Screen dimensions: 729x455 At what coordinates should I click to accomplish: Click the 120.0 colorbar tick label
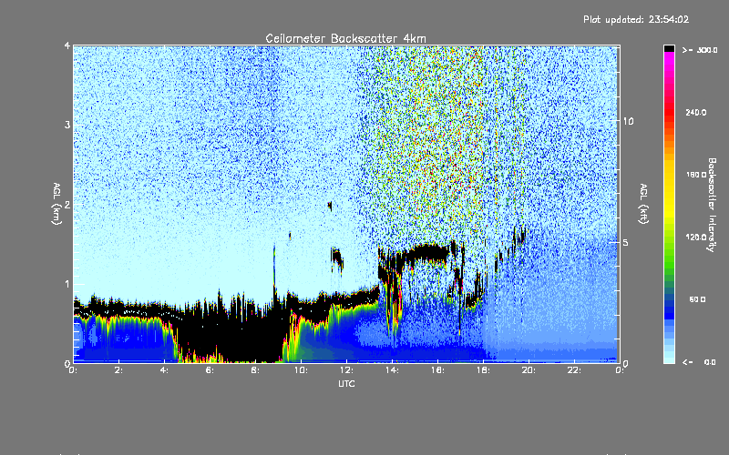click(696, 238)
